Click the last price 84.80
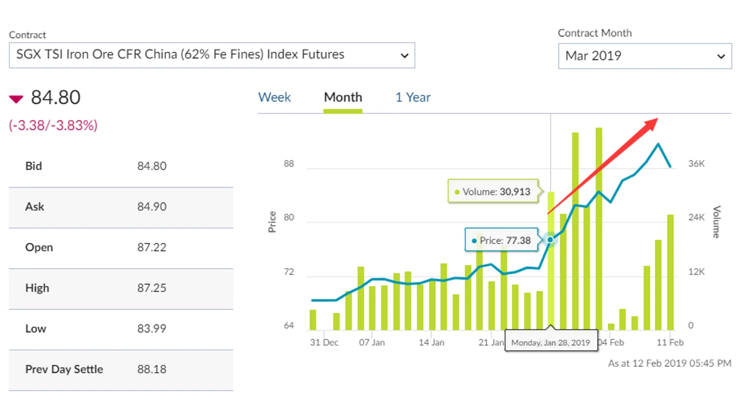This screenshot has height=413, width=755. click(x=56, y=97)
